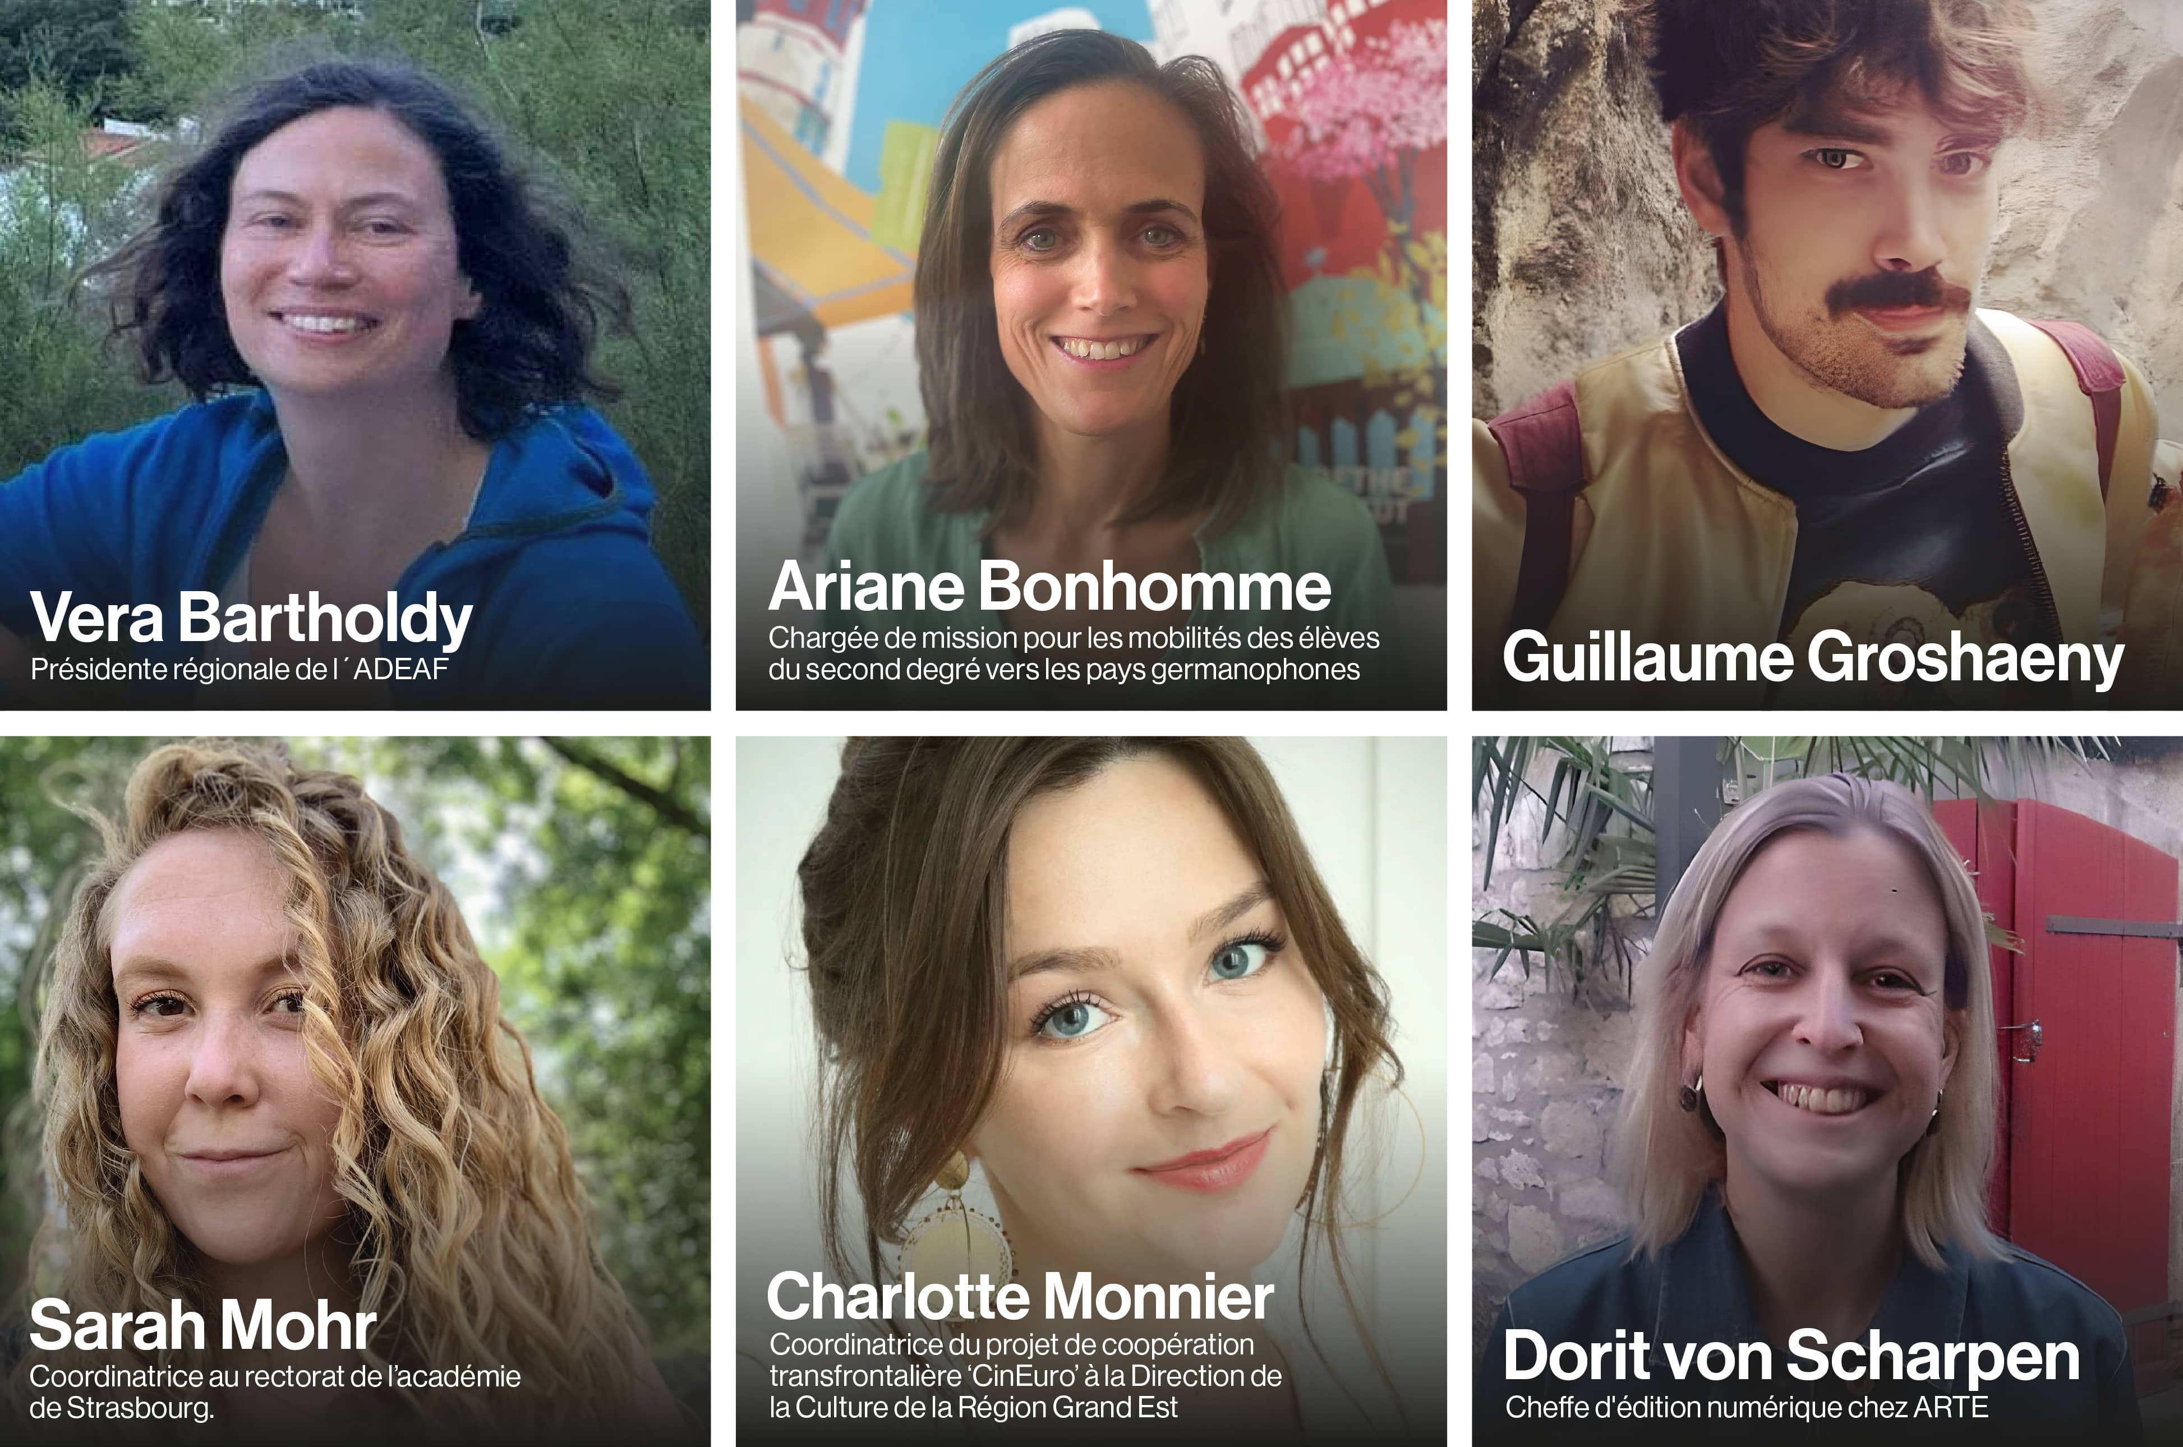The width and height of the screenshot is (2183, 1447).
Task: Click the CinEuro project description text
Action: pyautogui.click(x=1025, y=1376)
